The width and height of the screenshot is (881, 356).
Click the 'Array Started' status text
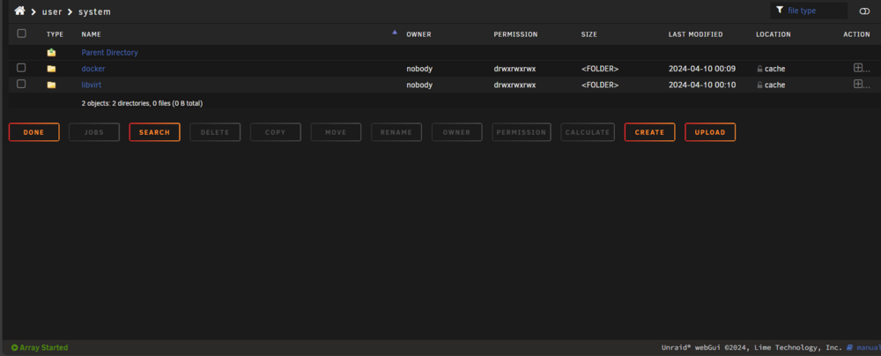(44, 347)
